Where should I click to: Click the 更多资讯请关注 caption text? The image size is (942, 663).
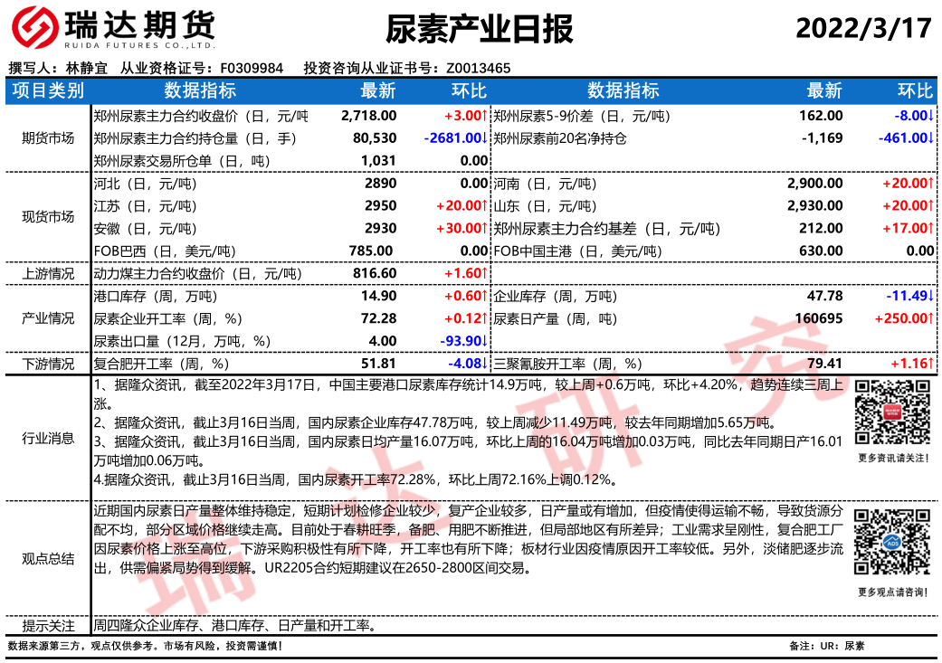pyautogui.click(x=892, y=459)
